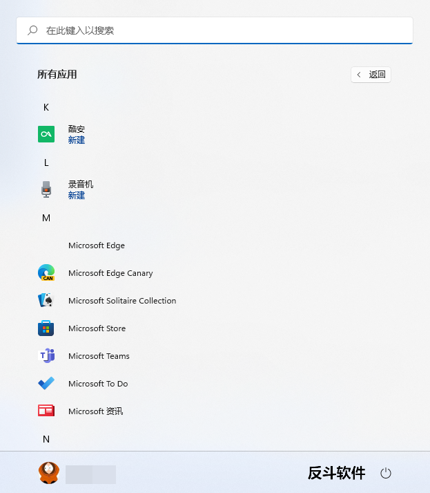Select the Microsoft Edge list entry
This screenshot has height=493, width=430.
97,245
